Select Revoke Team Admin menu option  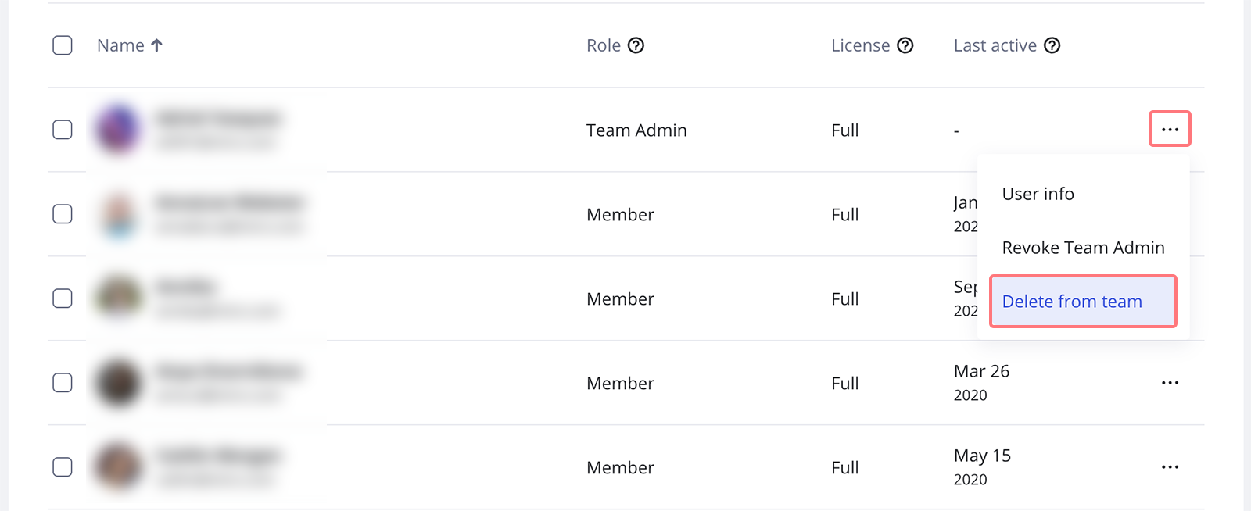(x=1083, y=248)
